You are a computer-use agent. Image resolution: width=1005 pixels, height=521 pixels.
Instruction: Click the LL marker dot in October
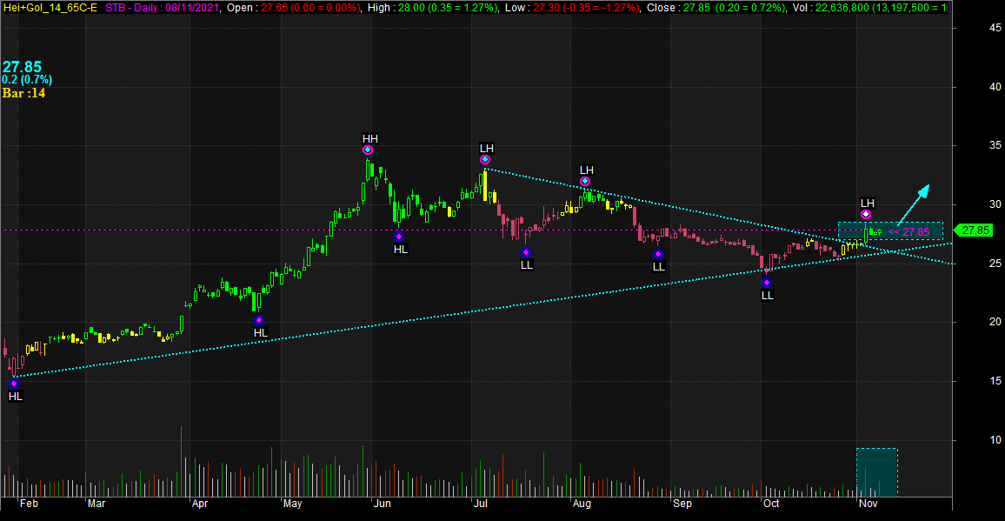(x=767, y=283)
